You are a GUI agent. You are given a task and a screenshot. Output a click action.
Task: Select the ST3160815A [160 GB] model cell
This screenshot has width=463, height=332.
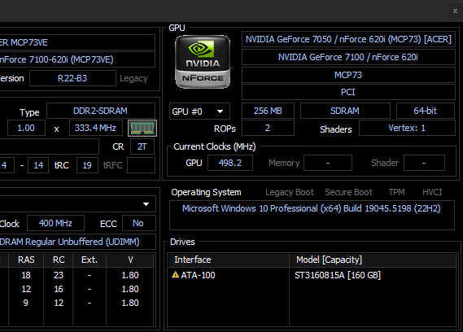[x=338, y=275]
